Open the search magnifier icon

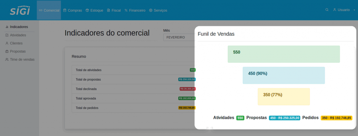(327, 10)
